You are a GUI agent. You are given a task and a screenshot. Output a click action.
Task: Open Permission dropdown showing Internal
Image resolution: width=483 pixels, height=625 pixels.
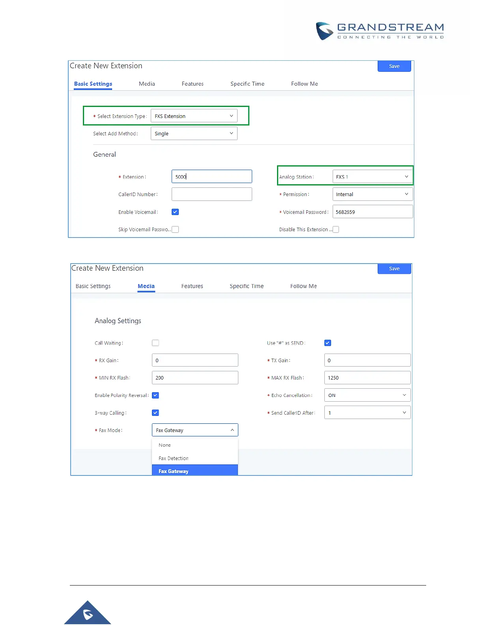point(373,194)
